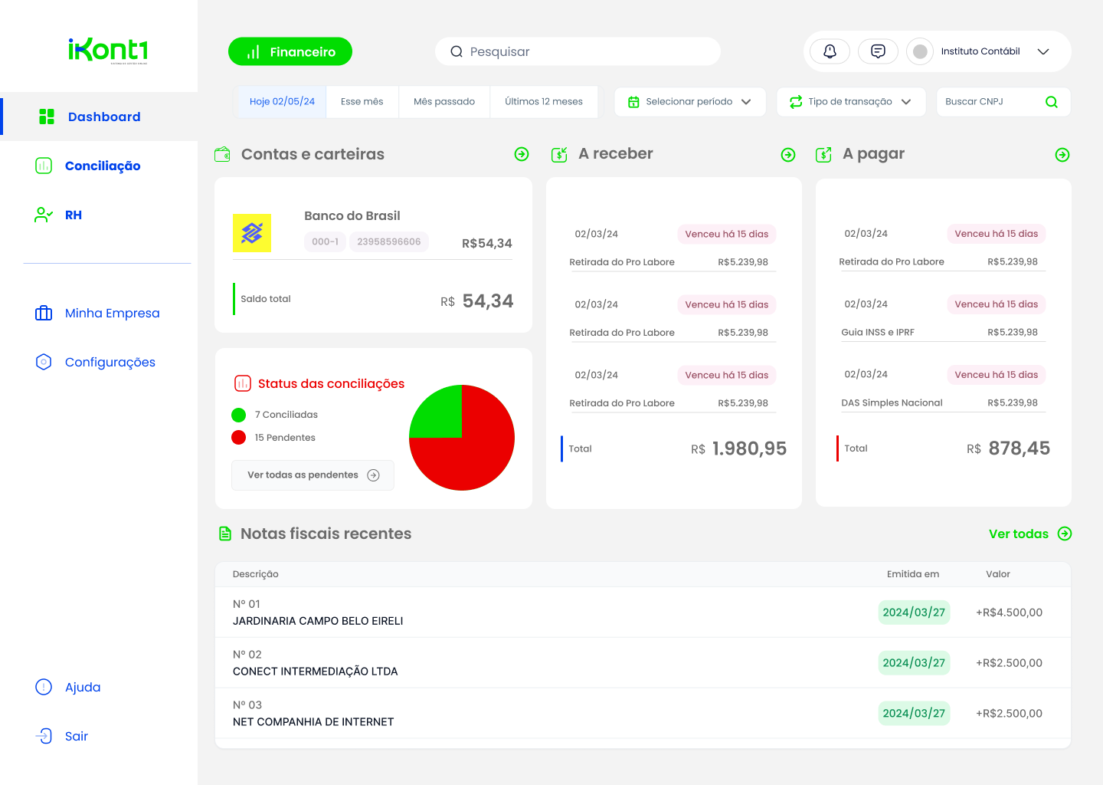Click the A pagar arrow icon
This screenshot has height=785, width=1103.
[x=1062, y=155]
